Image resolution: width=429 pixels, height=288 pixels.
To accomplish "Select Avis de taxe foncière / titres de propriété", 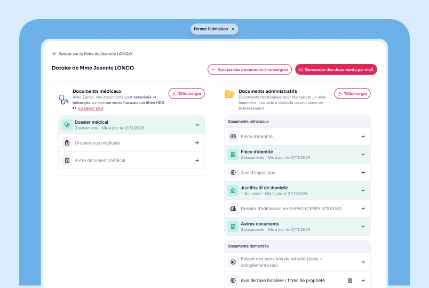I will click(283, 281).
